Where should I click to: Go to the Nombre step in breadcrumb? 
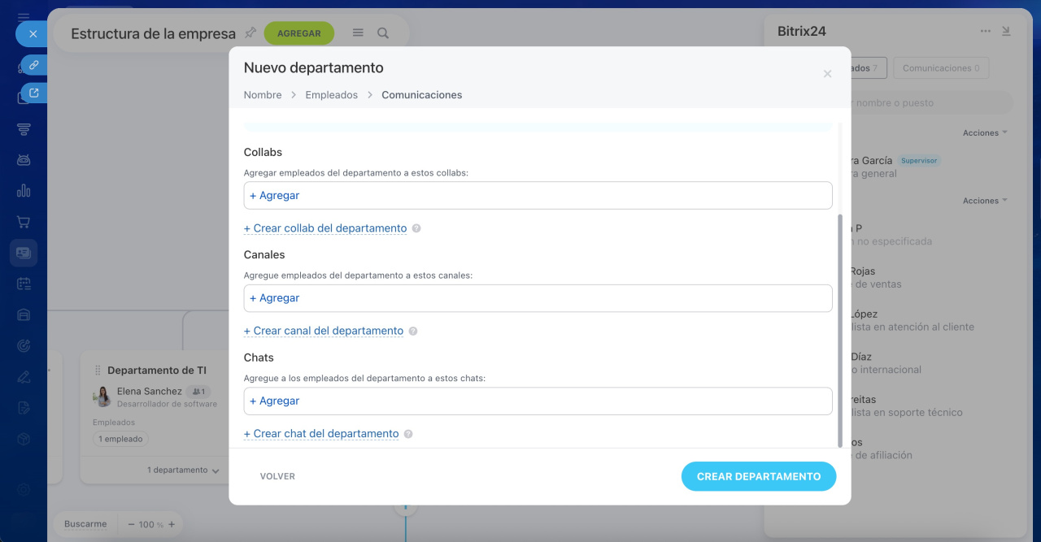(263, 95)
